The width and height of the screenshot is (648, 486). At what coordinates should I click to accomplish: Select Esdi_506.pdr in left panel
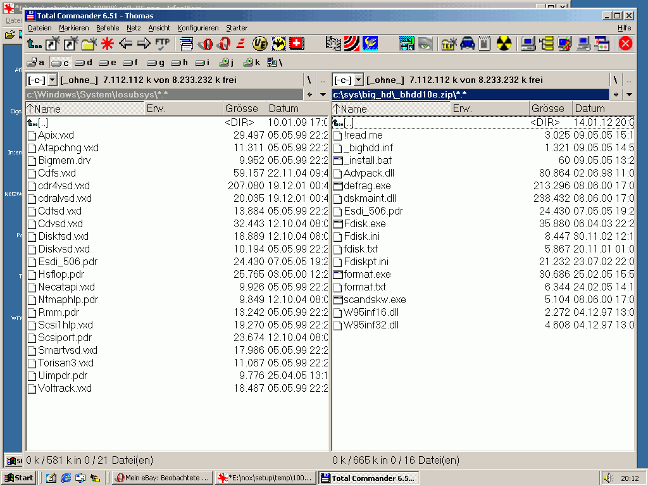(x=177, y=262)
